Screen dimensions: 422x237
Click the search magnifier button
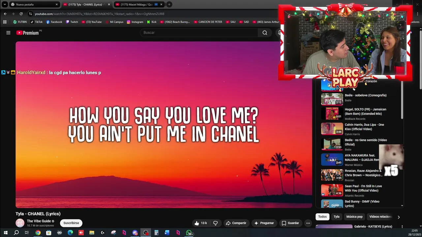point(265,33)
